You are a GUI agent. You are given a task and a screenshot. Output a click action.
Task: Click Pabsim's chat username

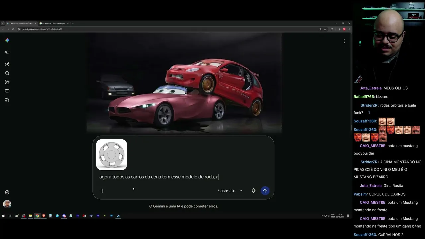pos(360,194)
